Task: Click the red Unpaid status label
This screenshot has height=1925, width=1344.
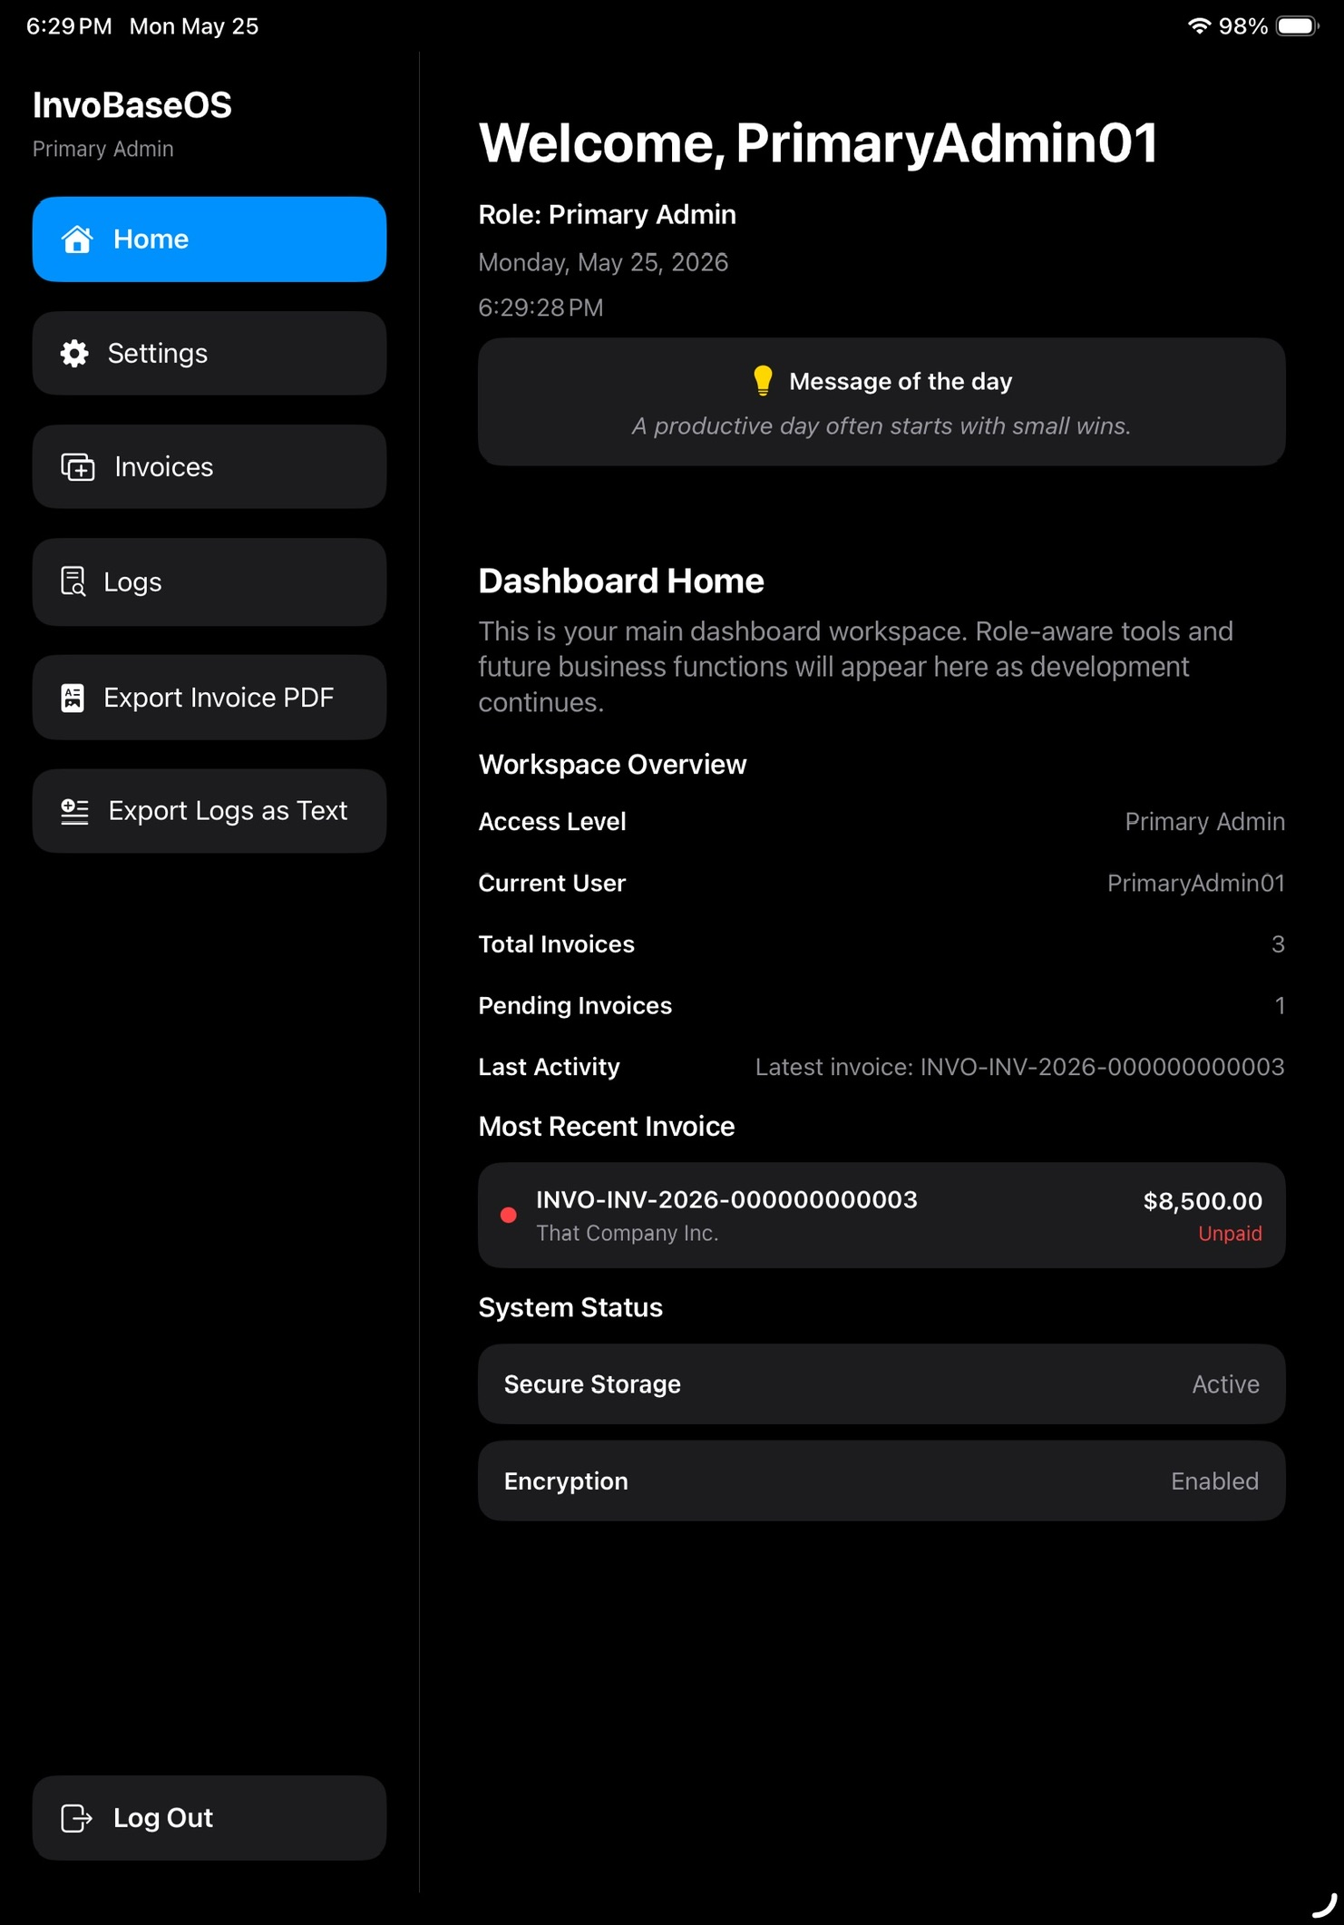Action: pos(1230,1234)
